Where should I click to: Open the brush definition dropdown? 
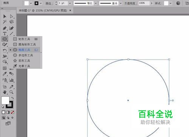pos(121,3)
